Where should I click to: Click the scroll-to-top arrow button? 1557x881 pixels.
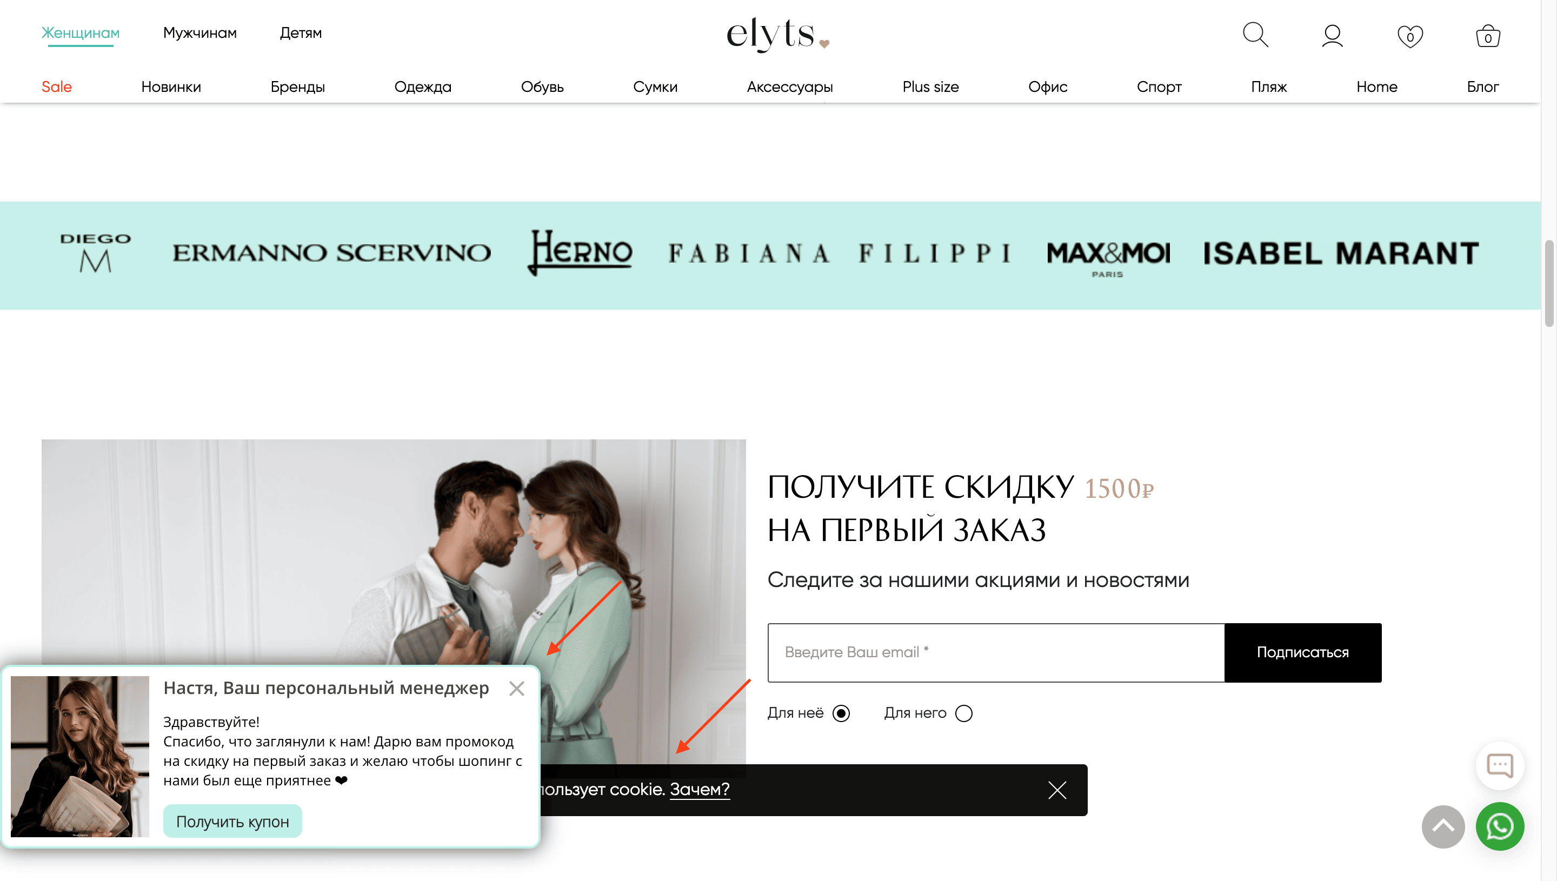(x=1443, y=826)
